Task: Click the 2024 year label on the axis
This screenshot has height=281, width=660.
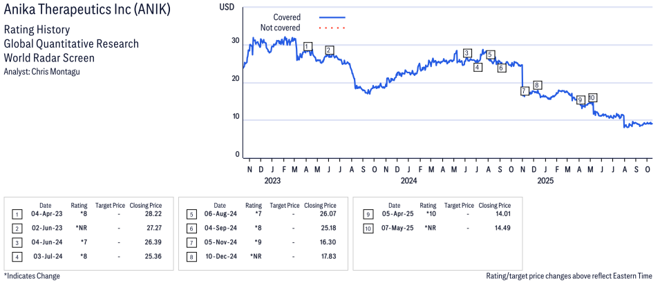Action: (408, 182)
